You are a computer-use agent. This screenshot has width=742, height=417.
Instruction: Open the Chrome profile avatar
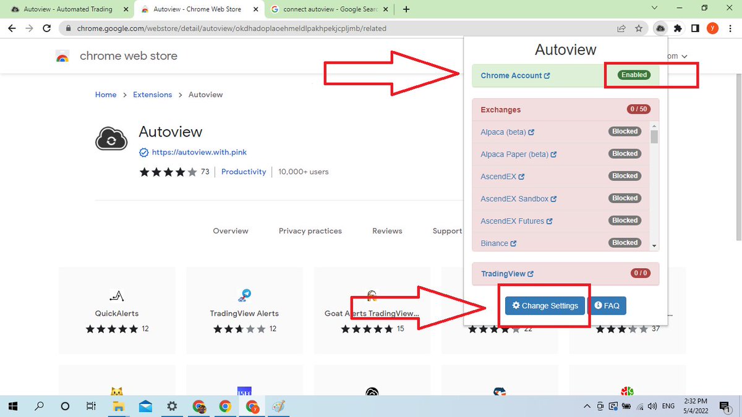tap(712, 28)
